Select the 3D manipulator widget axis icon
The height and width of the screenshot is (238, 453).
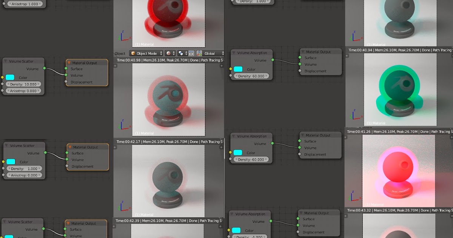(199, 53)
